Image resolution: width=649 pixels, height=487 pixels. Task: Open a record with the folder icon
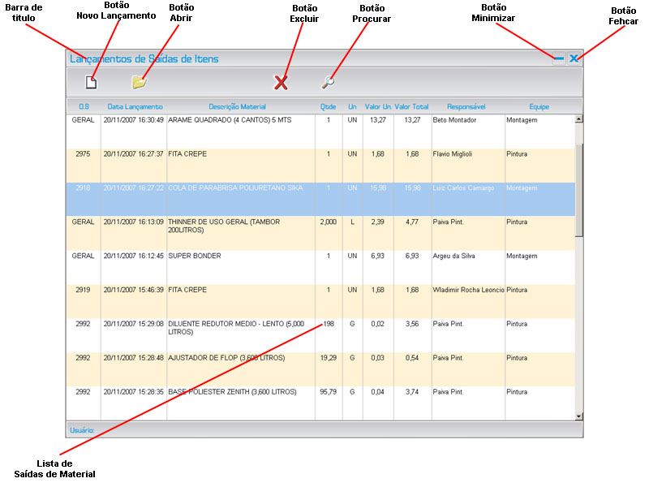click(140, 82)
